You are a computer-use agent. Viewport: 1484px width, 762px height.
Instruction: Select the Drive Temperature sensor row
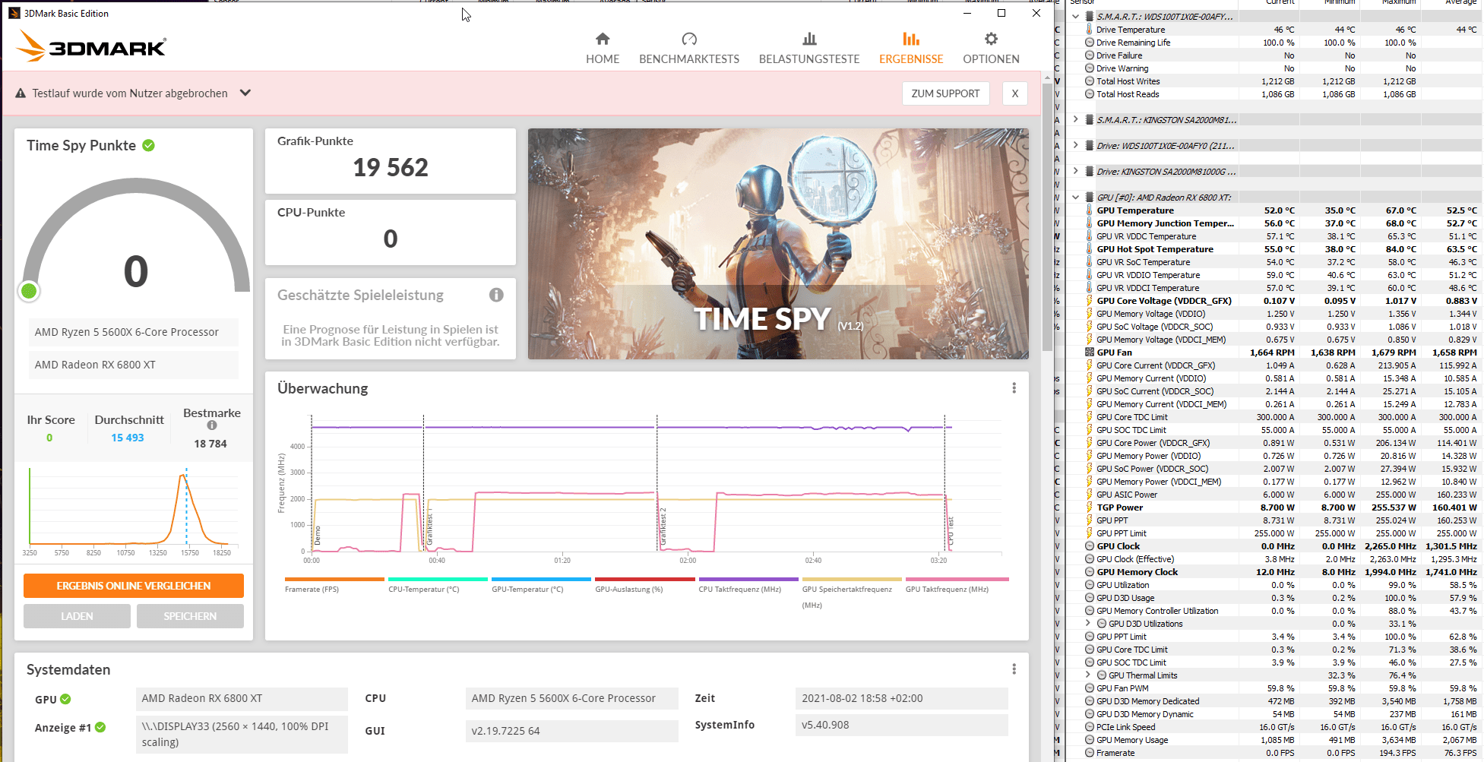tap(1274, 30)
